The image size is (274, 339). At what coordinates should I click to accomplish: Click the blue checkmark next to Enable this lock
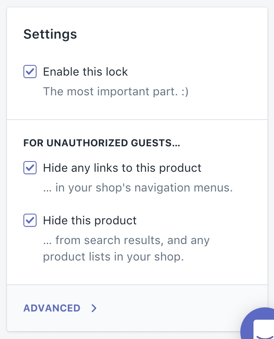click(x=30, y=71)
